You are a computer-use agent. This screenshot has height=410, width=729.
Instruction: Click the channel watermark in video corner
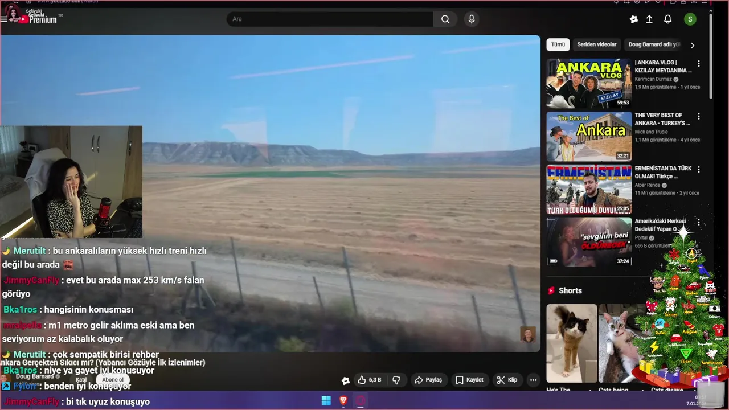coord(528,334)
